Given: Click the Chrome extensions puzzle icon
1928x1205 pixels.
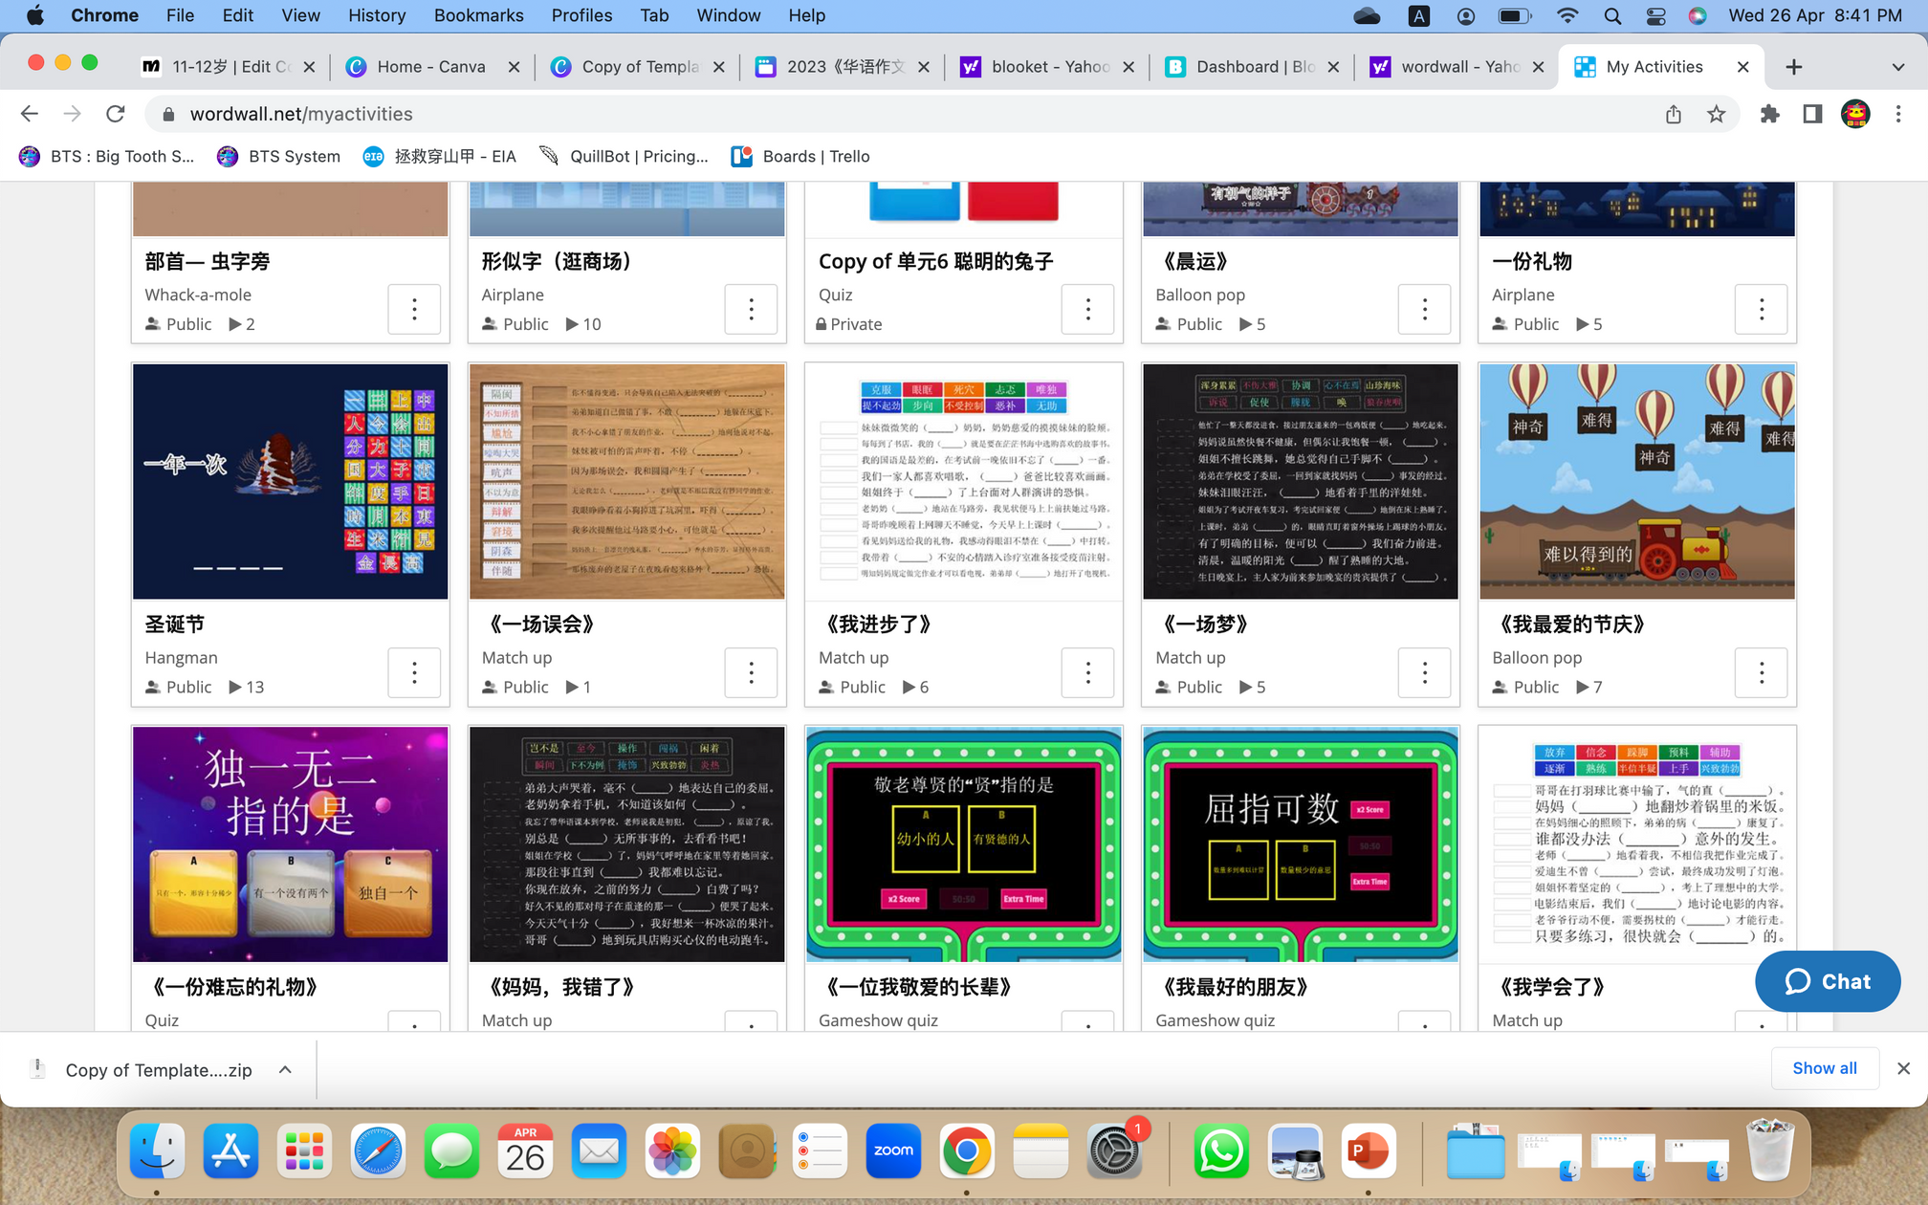Looking at the screenshot, I should pyautogui.click(x=1769, y=114).
